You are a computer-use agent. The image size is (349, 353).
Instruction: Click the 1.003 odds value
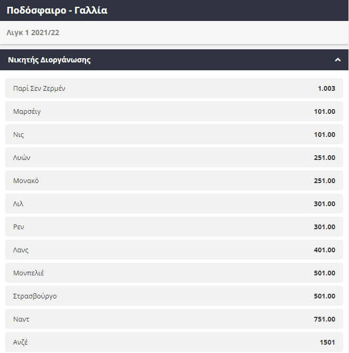coord(326,88)
